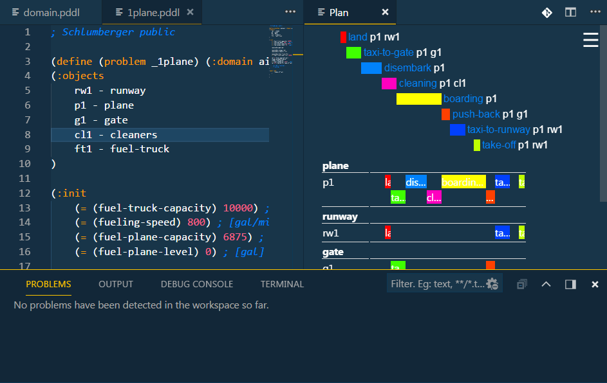Open the plan view hamburger menu

pos(590,40)
